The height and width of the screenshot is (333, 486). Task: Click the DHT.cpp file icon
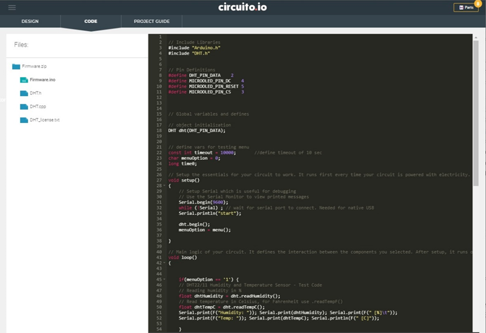tap(24, 107)
